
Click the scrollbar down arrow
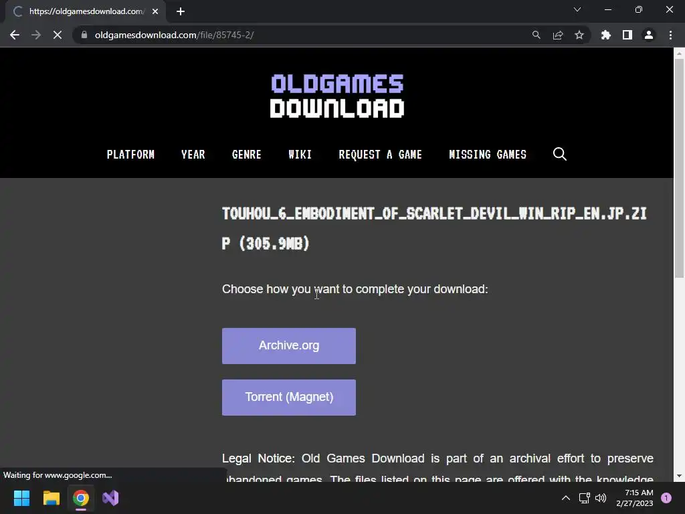679,476
